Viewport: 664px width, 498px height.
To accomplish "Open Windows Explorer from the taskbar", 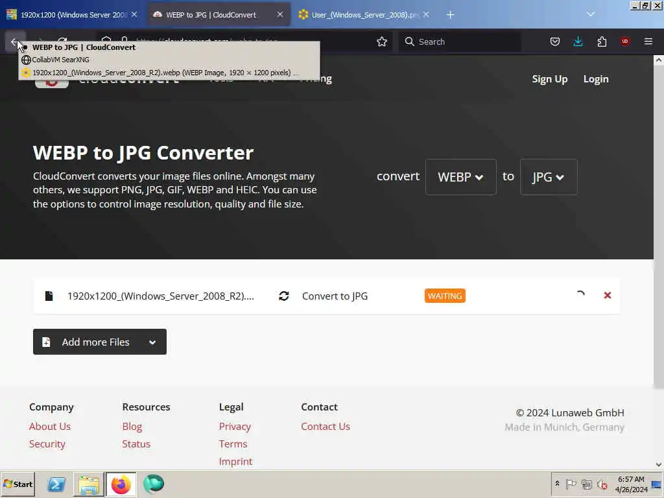I will pyautogui.click(x=88, y=484).
